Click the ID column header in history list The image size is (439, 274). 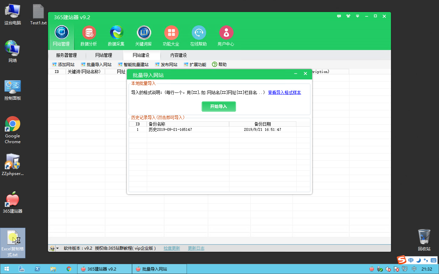pyautogui.click(x=138, y=124)
